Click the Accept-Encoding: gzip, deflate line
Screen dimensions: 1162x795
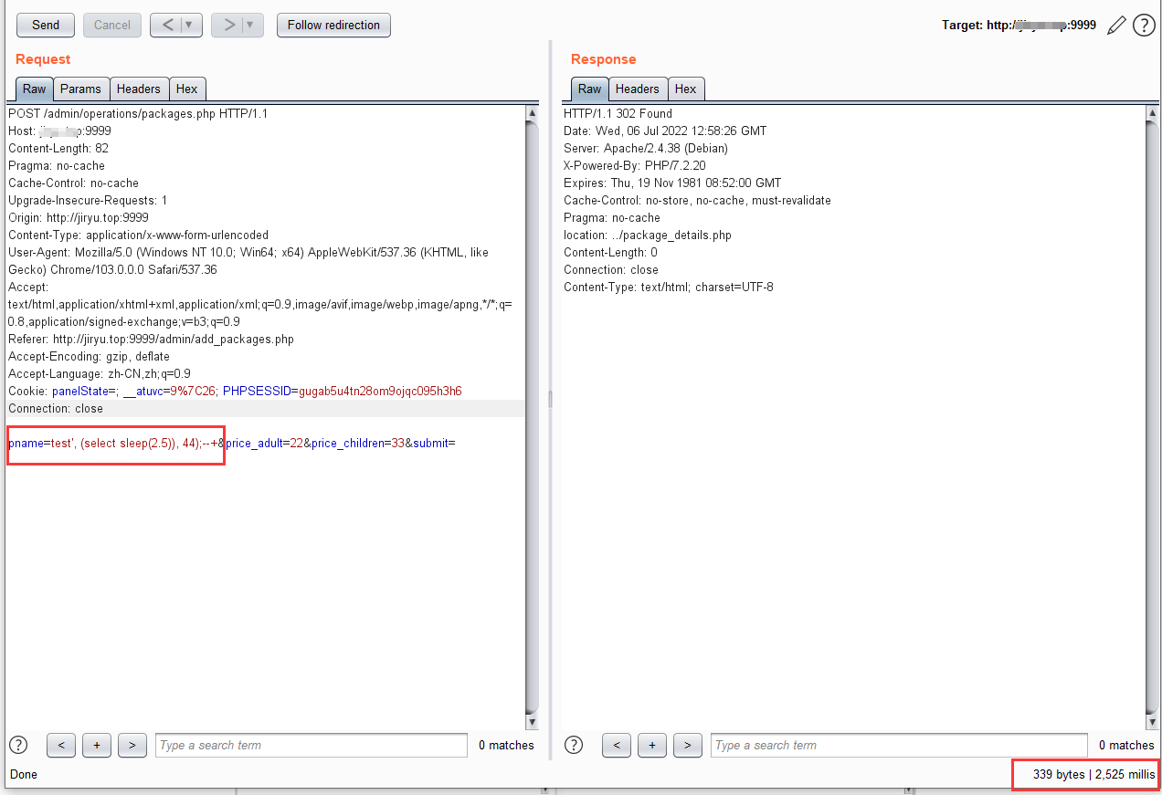(89, 356)
